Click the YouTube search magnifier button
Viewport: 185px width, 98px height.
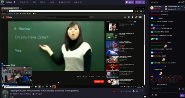(x=91, y=17)
